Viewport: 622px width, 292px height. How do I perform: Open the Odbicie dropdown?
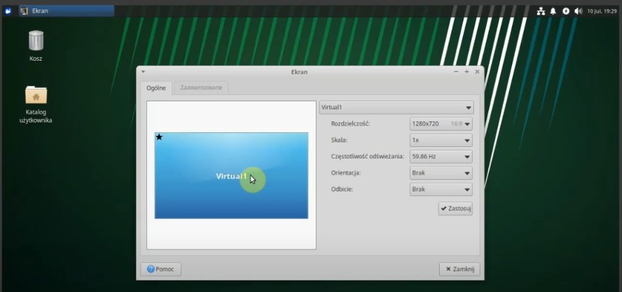click(x=441, y=189)
